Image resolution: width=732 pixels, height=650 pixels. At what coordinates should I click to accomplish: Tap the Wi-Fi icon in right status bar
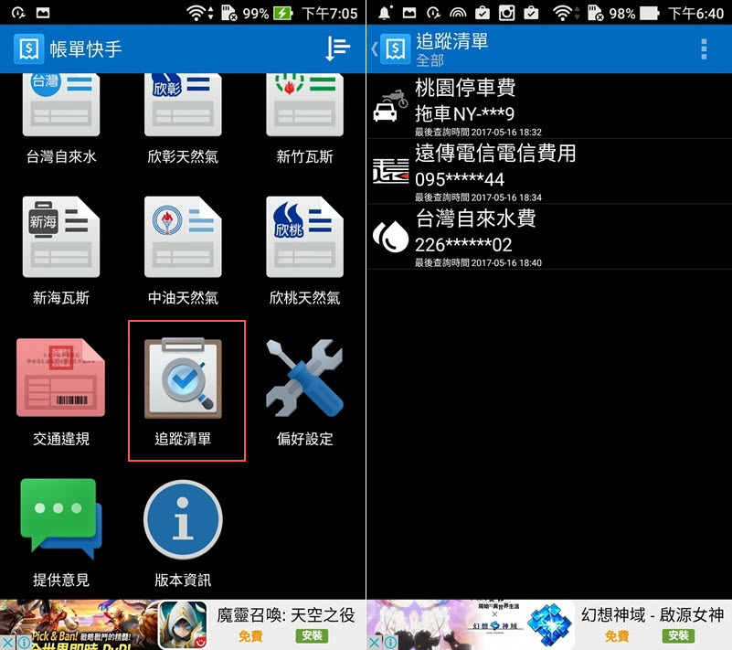pos(563,13)
